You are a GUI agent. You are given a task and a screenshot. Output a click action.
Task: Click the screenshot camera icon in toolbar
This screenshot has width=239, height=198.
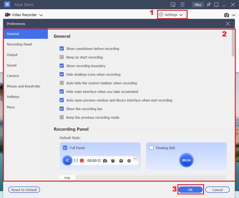[x=227, y=15]
